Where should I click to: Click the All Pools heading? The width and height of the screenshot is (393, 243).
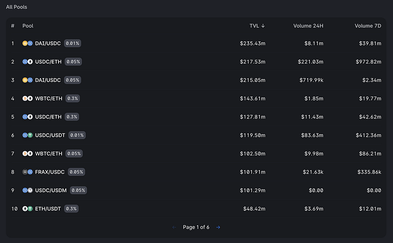(x=16, y=7)
